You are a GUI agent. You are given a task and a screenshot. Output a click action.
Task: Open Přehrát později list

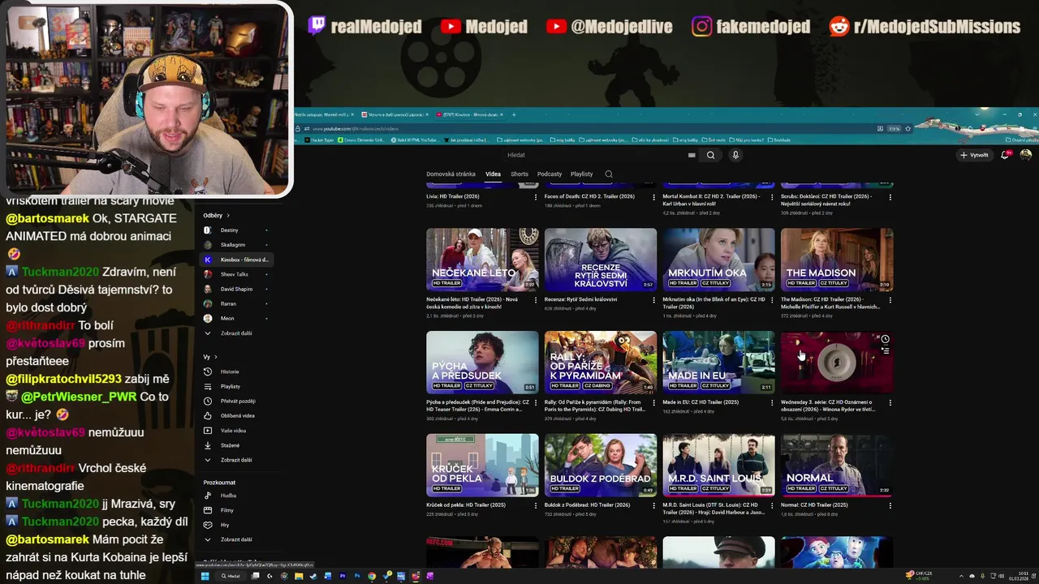pyautogui.click(x=237, y=401)
